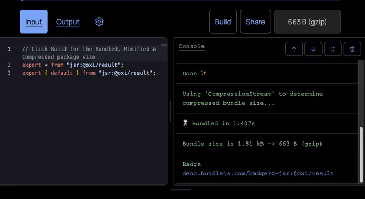The width and height of the screenshot is (365, 199).
Task: Place cursor in export * from line
Action: 72,65
